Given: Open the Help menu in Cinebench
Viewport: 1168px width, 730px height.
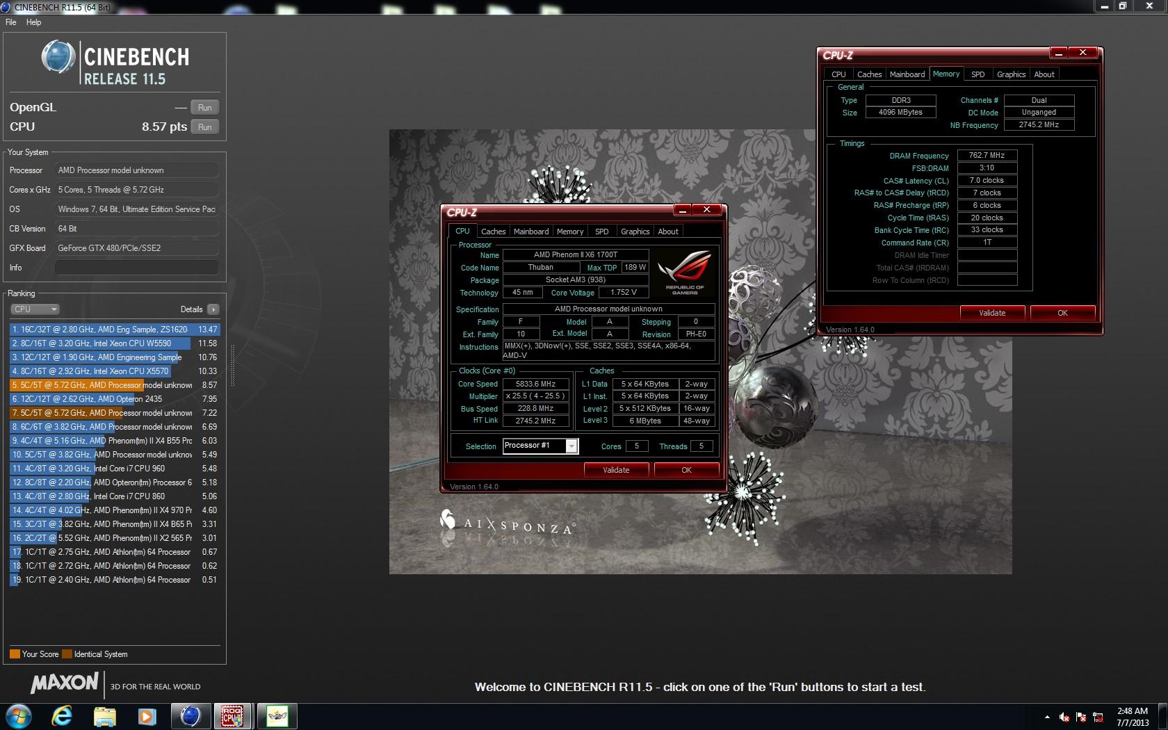Looking at the screenshot, I should coord(33,22).
